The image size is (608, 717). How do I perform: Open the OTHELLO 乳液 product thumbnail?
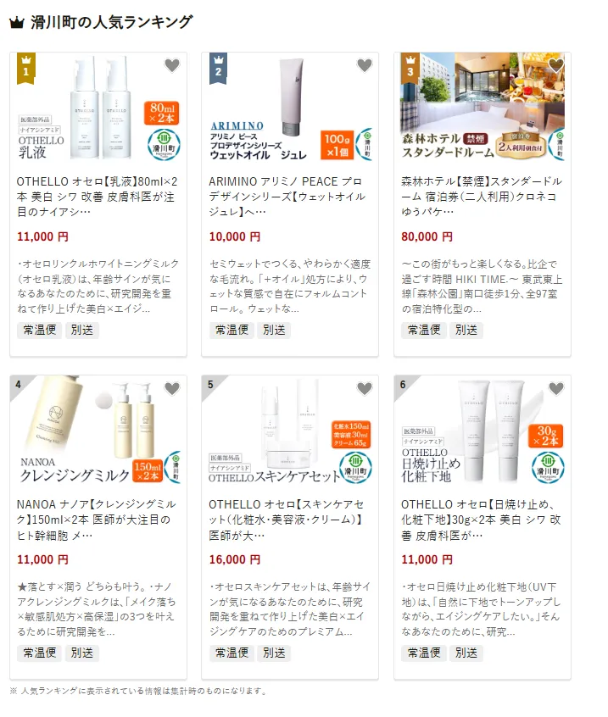[98, 107]
